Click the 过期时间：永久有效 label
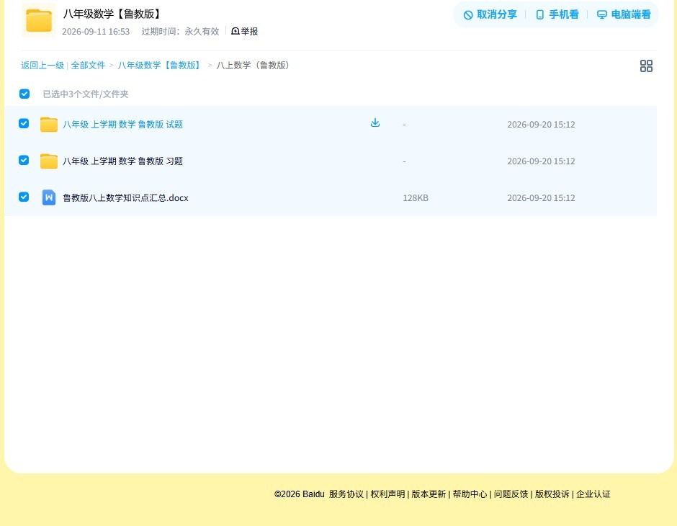 (x=181, y=32)
